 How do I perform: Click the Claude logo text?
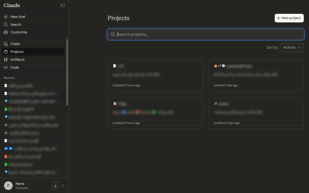point(12,5)
